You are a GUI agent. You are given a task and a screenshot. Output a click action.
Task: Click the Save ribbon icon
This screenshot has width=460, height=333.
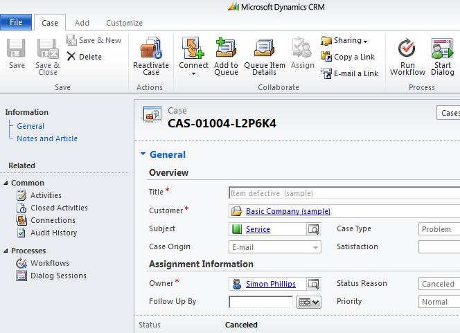[x=16, y=48]
